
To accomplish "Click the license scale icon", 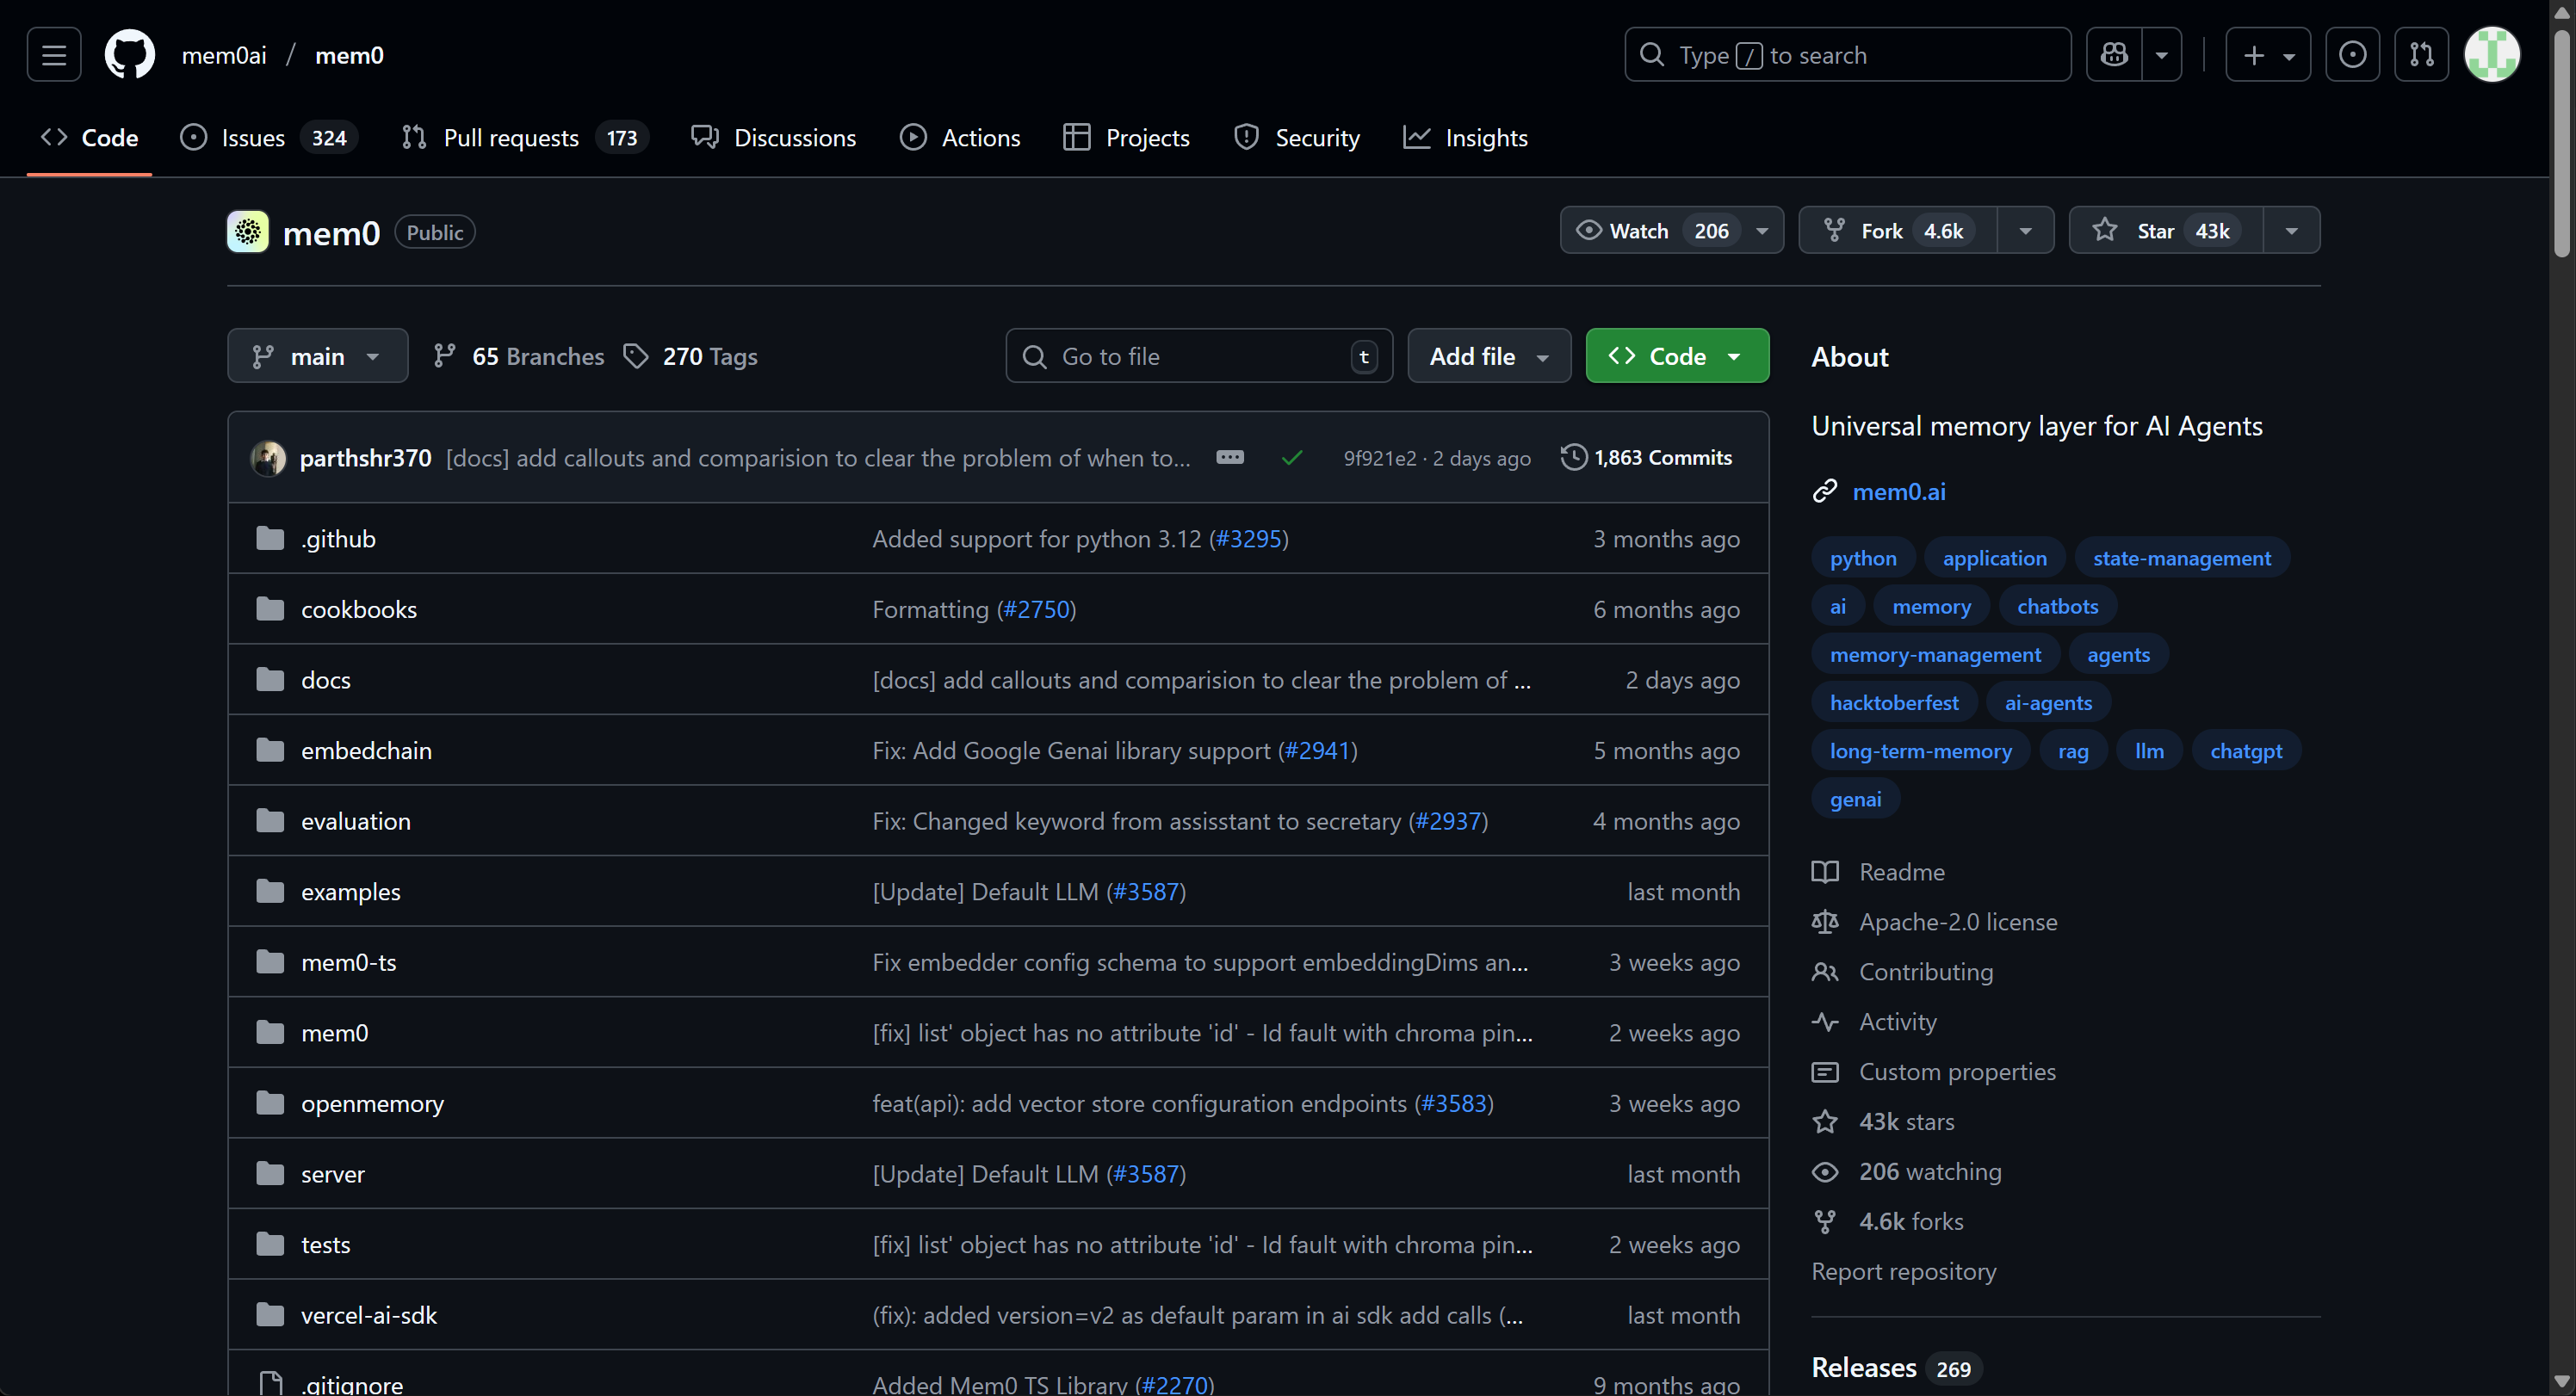I will tap(1825, 922).
